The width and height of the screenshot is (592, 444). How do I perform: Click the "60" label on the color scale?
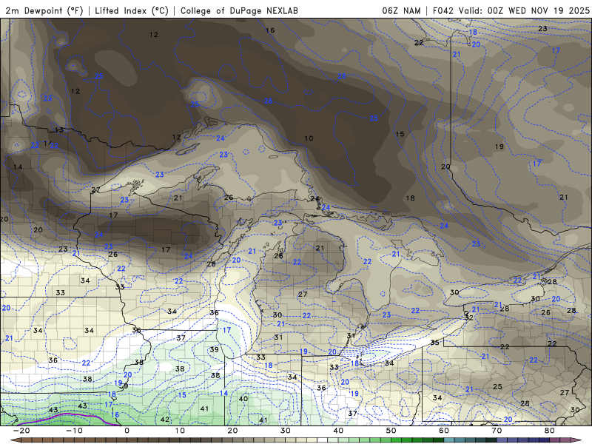[444, 431]
